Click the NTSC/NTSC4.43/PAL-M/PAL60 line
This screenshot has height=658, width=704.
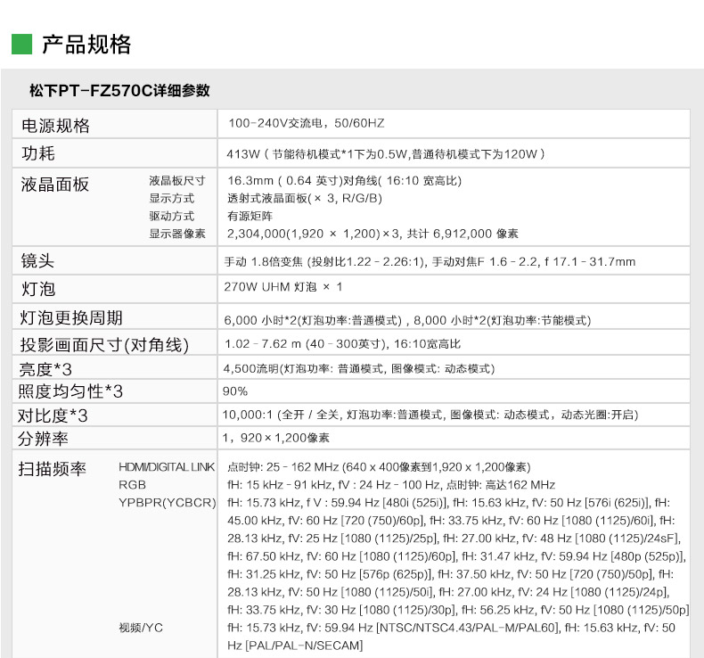(x=451, y=628)
